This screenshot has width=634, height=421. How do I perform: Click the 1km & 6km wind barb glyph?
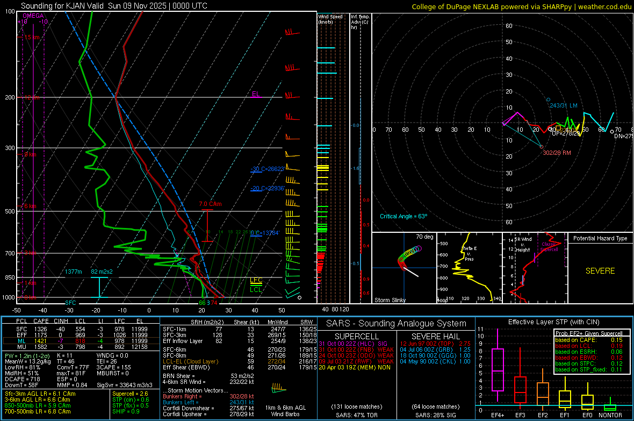(x=279, y=388)
